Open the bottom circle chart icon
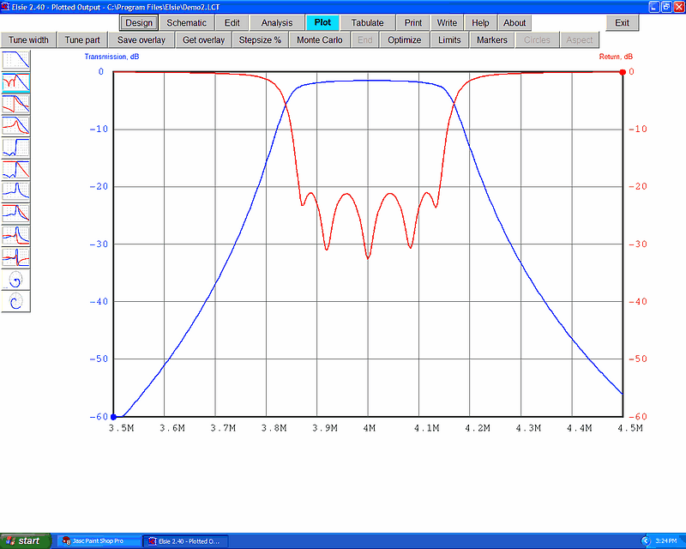686x549 pixels. point(15,301)
